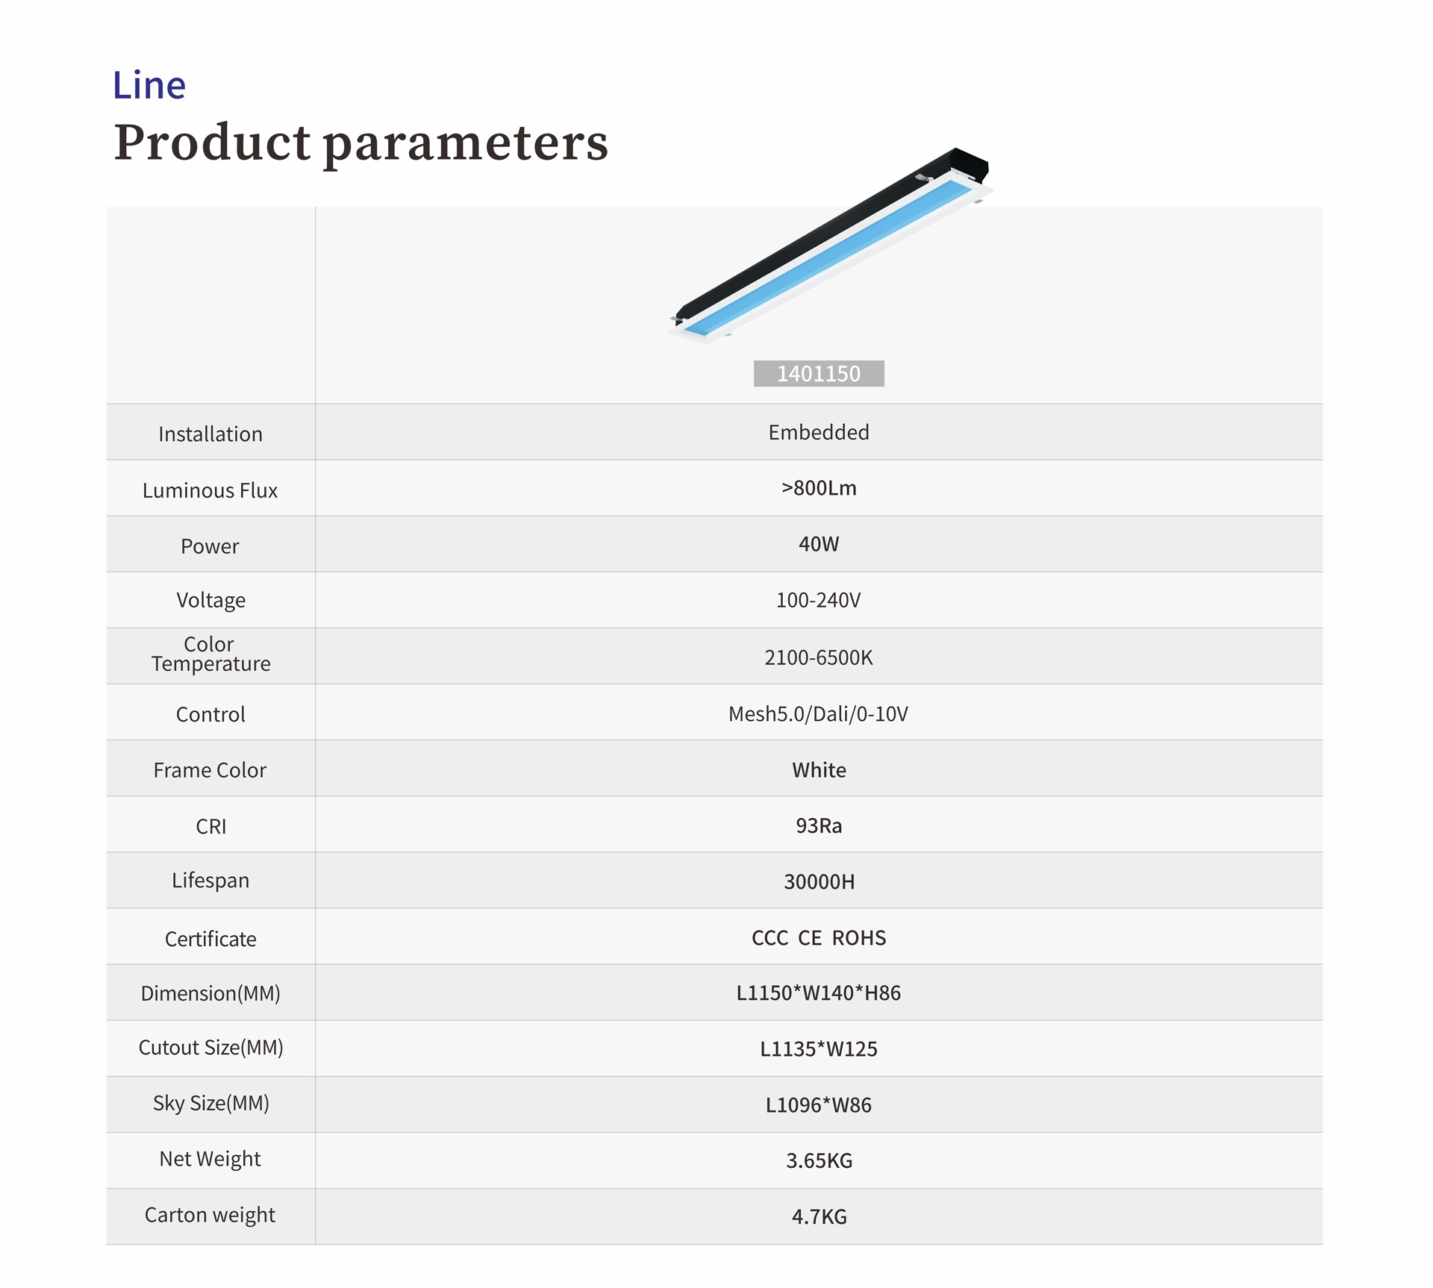Select the Luminous Flux label
Screen dimensions: 1433x1288
click(210, 490)
